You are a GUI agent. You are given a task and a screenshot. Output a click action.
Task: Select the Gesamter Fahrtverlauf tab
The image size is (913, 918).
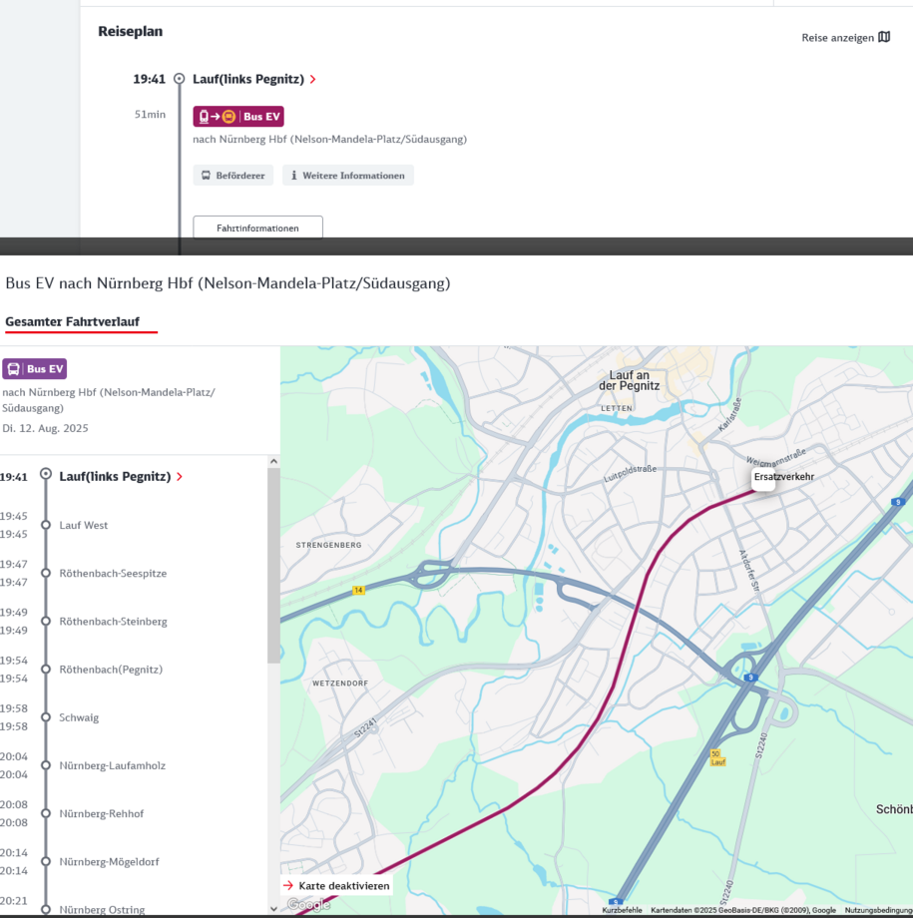tap(72, 322)
